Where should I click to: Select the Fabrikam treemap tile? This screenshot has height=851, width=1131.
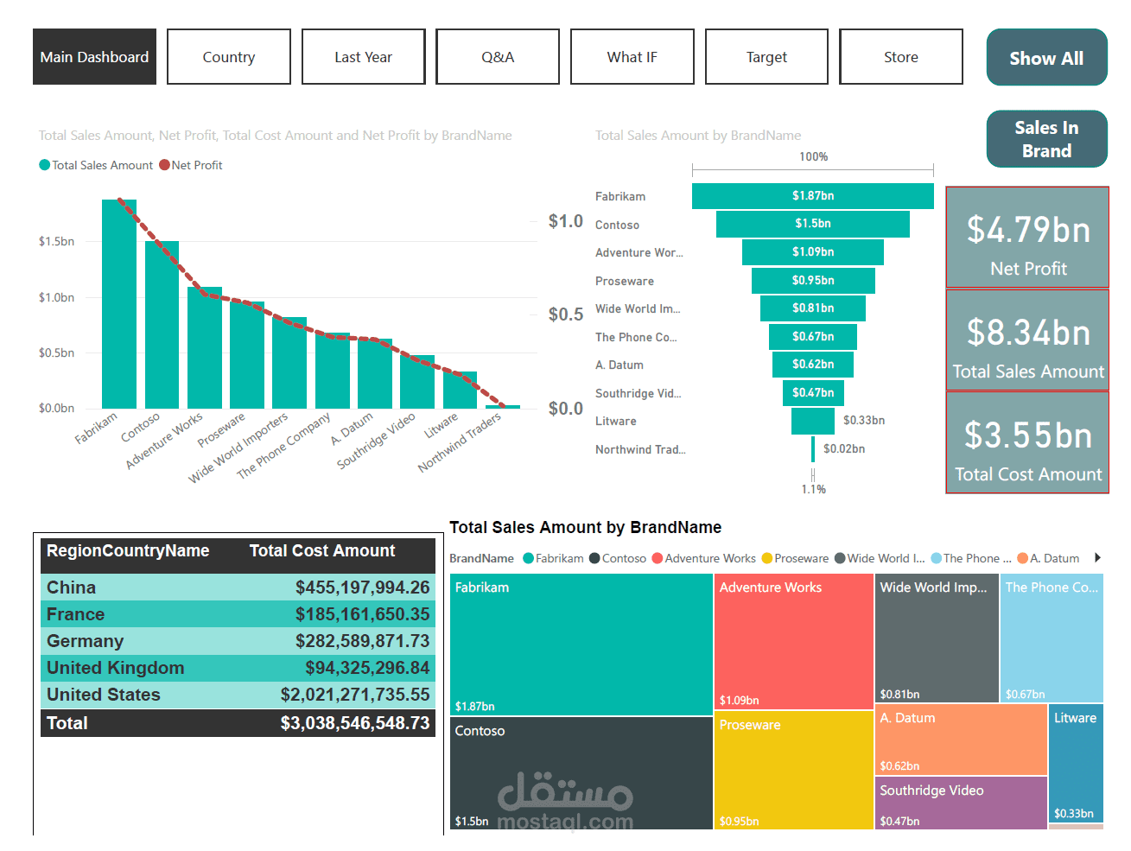coord(581,645)
